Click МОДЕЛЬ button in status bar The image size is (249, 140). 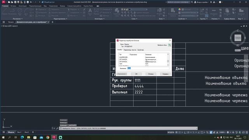click(171, 132)
